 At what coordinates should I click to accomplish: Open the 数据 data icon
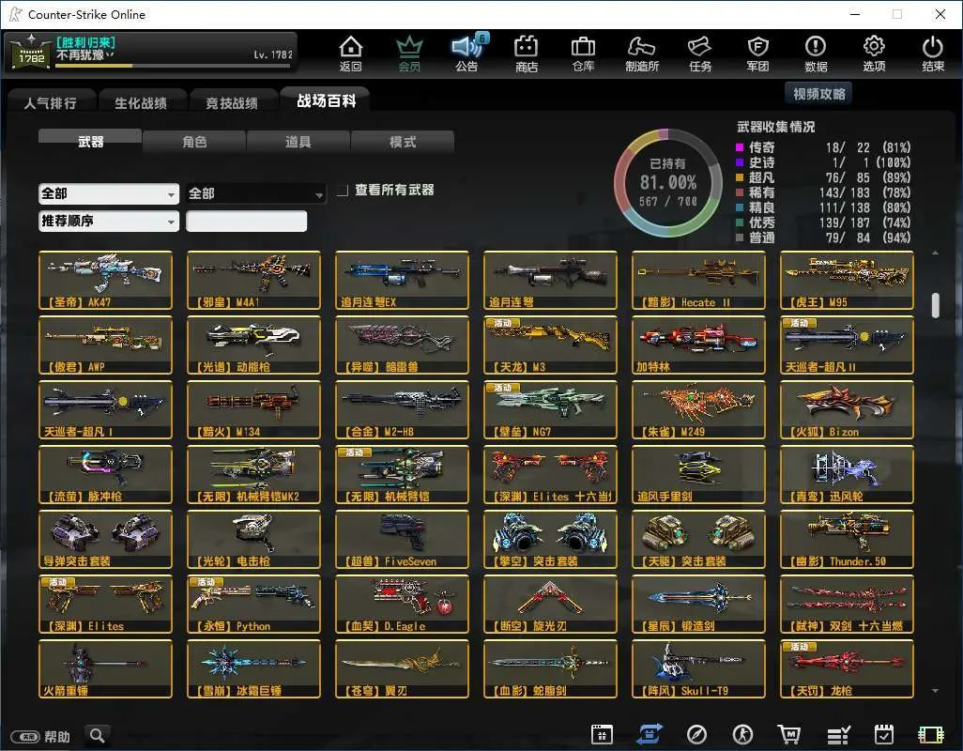pos(816,53)
